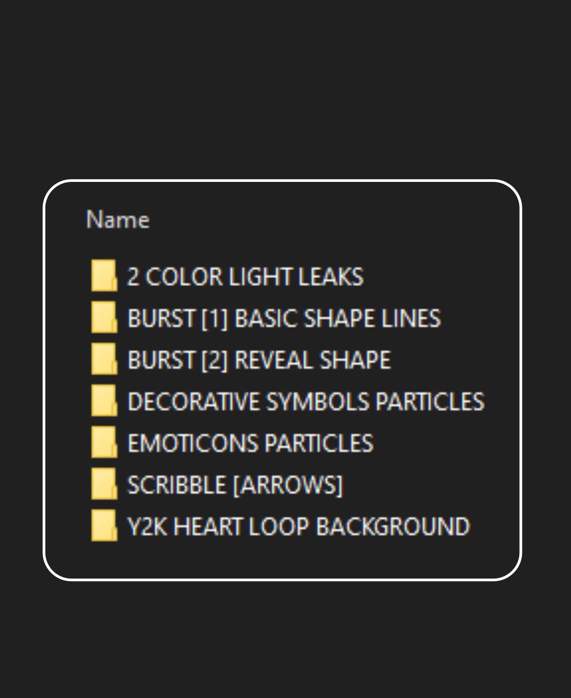
Task: Choose the heart loop background entry text
Action: [x=298, y=527]
